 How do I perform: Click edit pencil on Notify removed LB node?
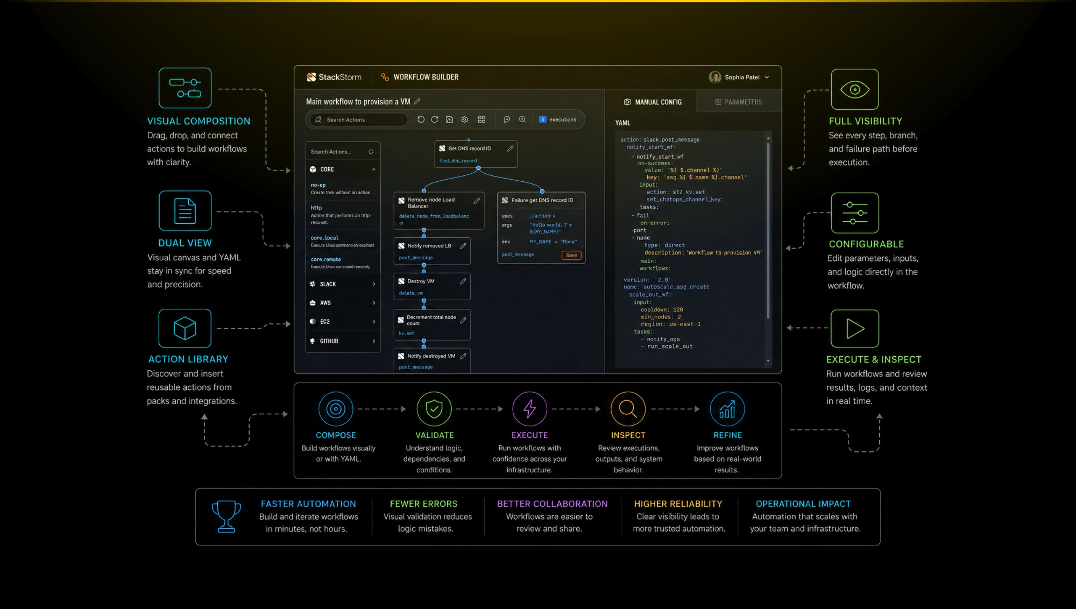[x=463, y=246]
